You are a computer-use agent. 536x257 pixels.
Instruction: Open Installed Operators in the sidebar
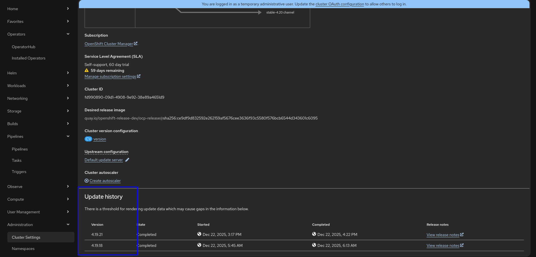[x=28, y=58]
